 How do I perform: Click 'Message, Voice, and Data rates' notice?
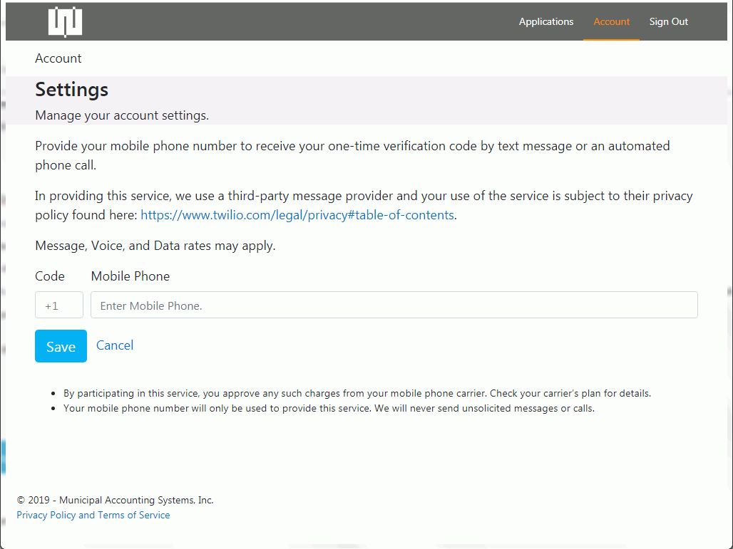point(155,246)
